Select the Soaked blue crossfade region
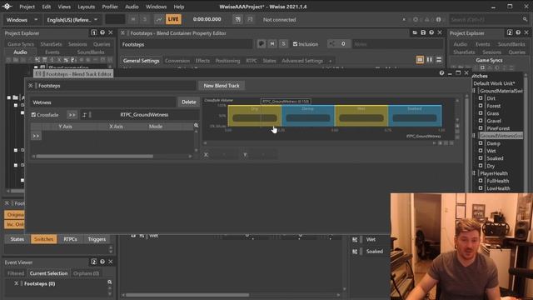The width and height of the screenshot is (533, 300). coord(415,116)
